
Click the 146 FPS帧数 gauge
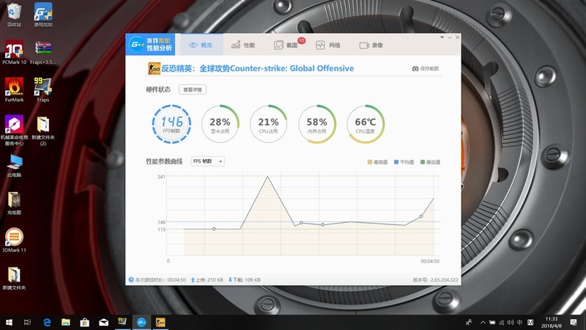click(171, 124)
